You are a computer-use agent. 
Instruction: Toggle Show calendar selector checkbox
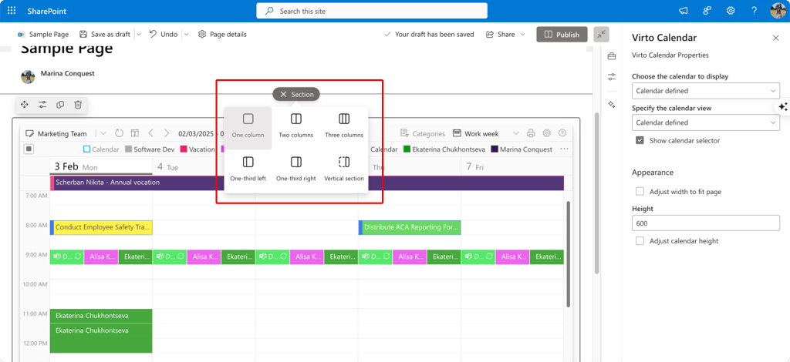click(640, 140)
